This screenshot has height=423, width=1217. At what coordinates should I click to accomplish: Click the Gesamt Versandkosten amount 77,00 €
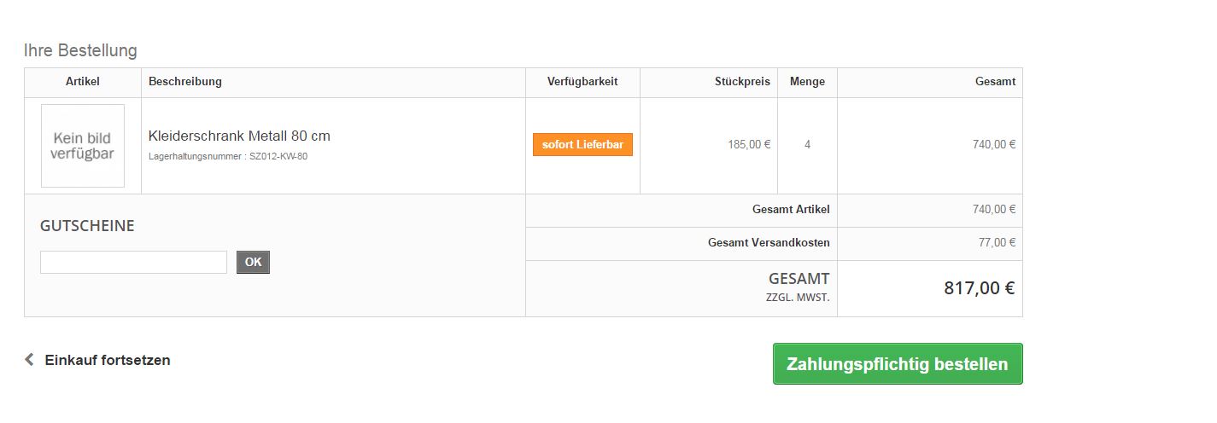pos(997,243)
